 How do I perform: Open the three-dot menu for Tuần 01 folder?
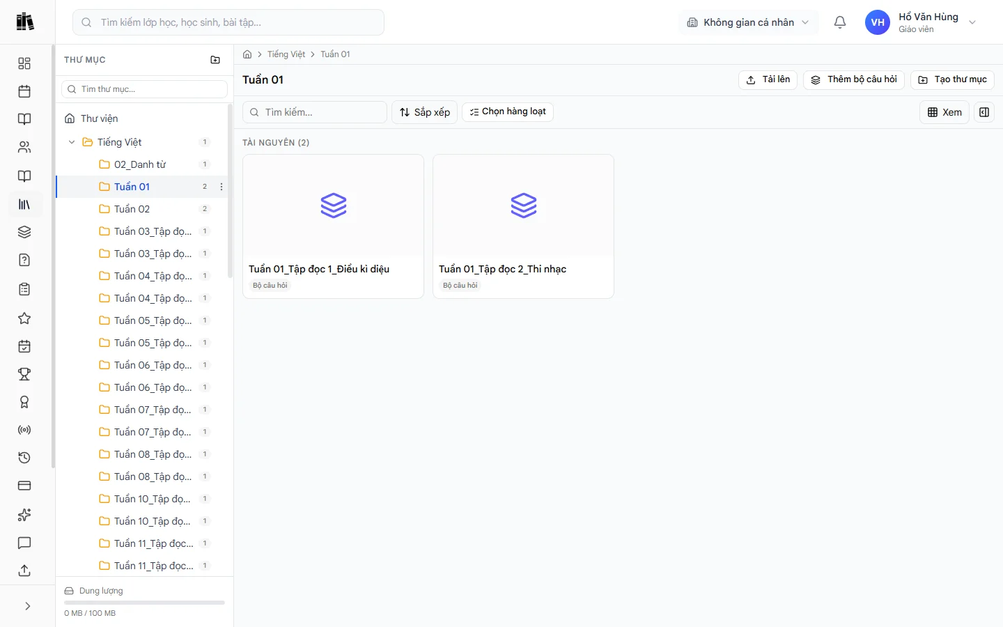(221, 187)
